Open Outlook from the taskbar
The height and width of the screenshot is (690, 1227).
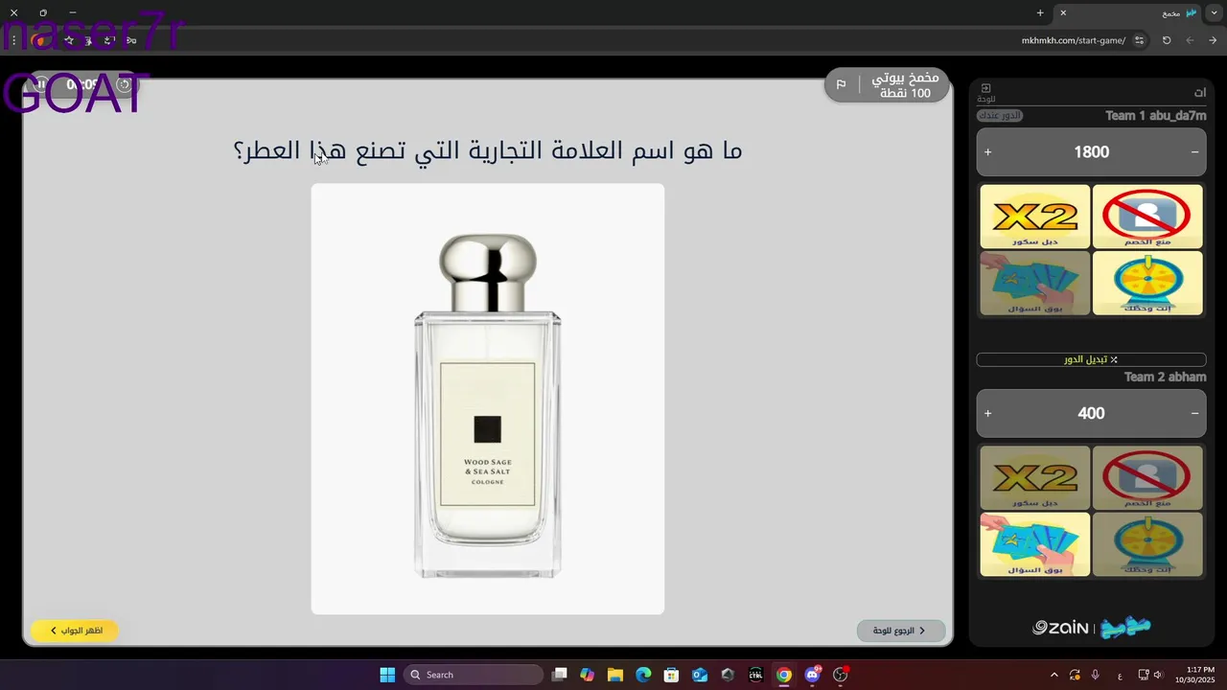700,675
